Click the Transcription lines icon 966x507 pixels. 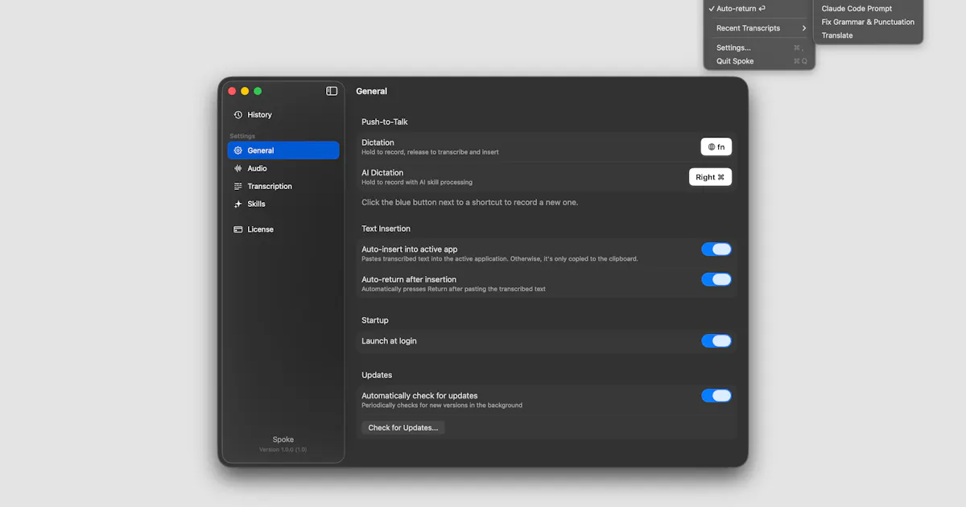point(237,186)
